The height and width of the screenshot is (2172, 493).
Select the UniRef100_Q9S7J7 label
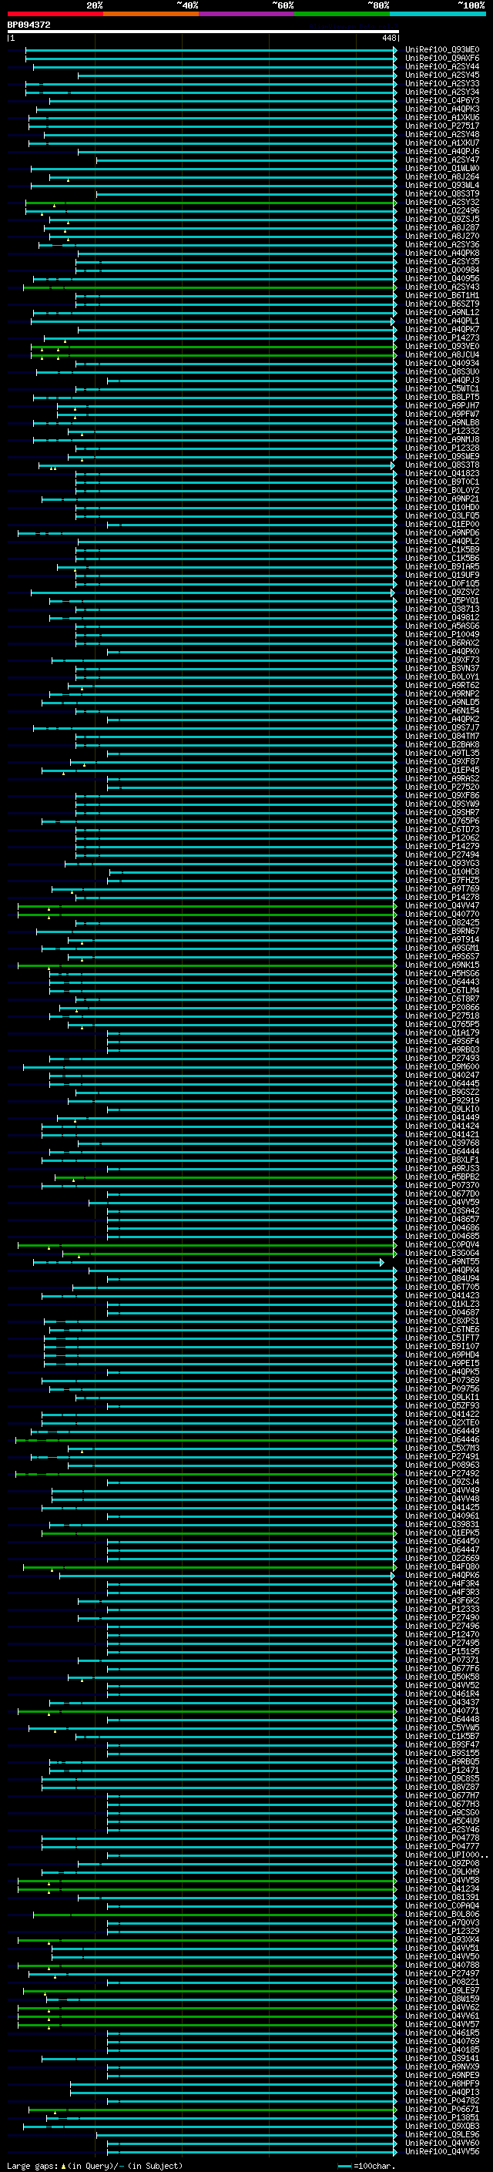coord(442,727)
